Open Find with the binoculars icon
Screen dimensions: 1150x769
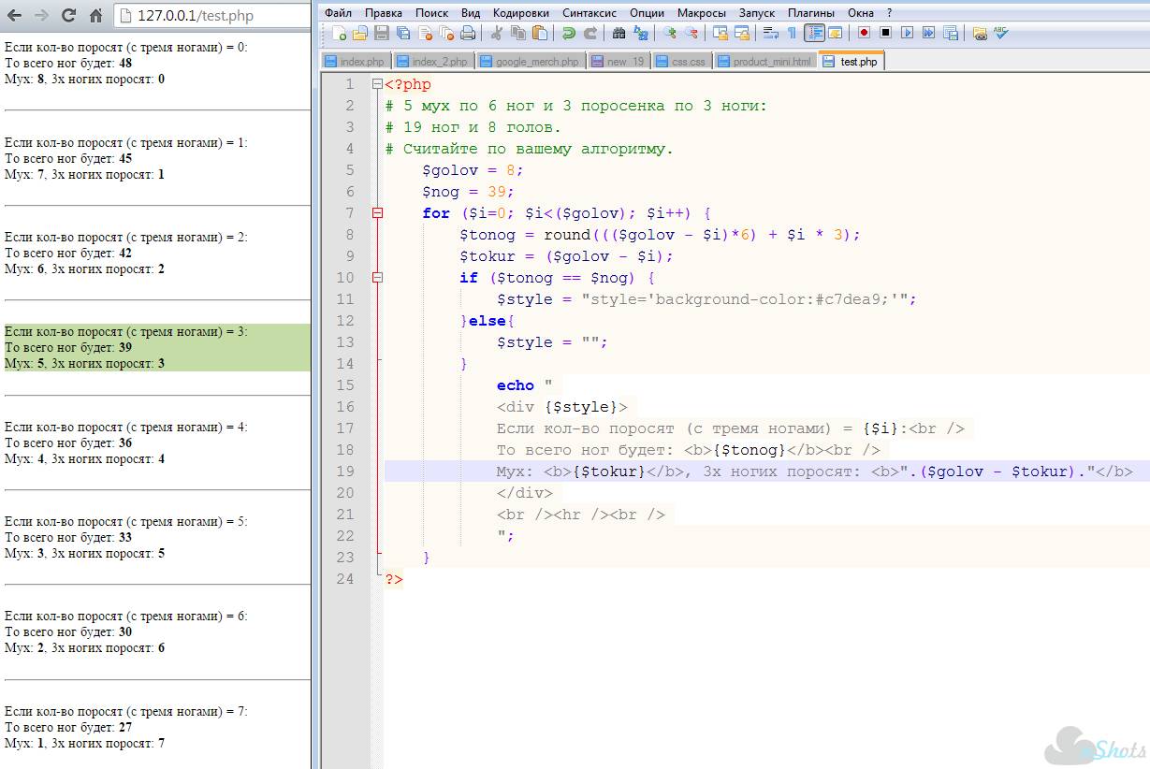pos(619,33)
